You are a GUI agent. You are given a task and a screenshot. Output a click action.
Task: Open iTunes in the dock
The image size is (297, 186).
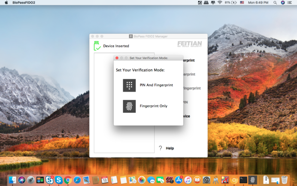188,180
